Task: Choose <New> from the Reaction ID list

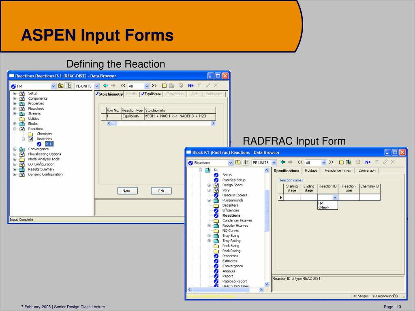Action: coord(327,207)
